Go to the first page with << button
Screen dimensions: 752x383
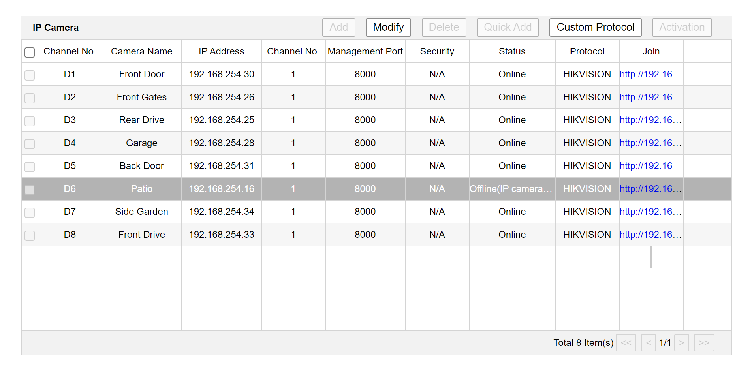(x=626, y=343)
